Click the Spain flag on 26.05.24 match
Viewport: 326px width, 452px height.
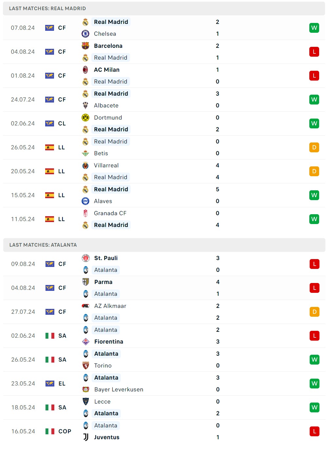tap(49, 147)
